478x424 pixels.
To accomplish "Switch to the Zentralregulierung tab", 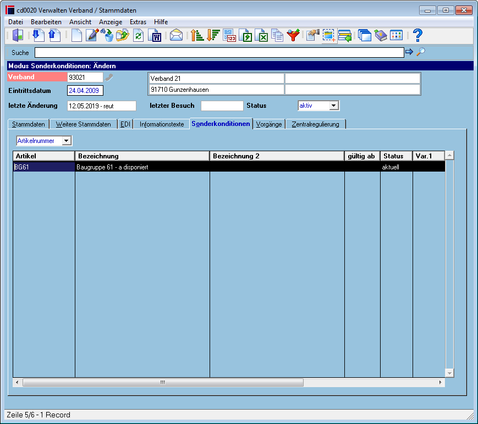I will click(315, 124).
